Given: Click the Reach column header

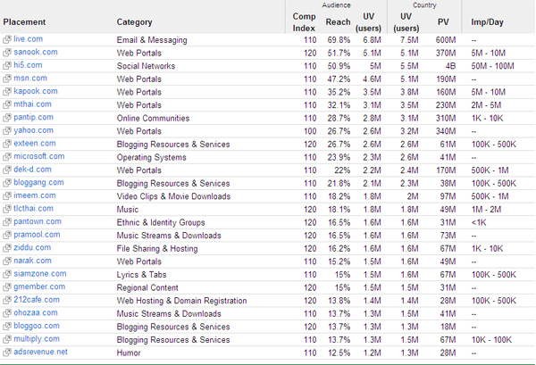Looking at the screenshot, I should [338, 22].
